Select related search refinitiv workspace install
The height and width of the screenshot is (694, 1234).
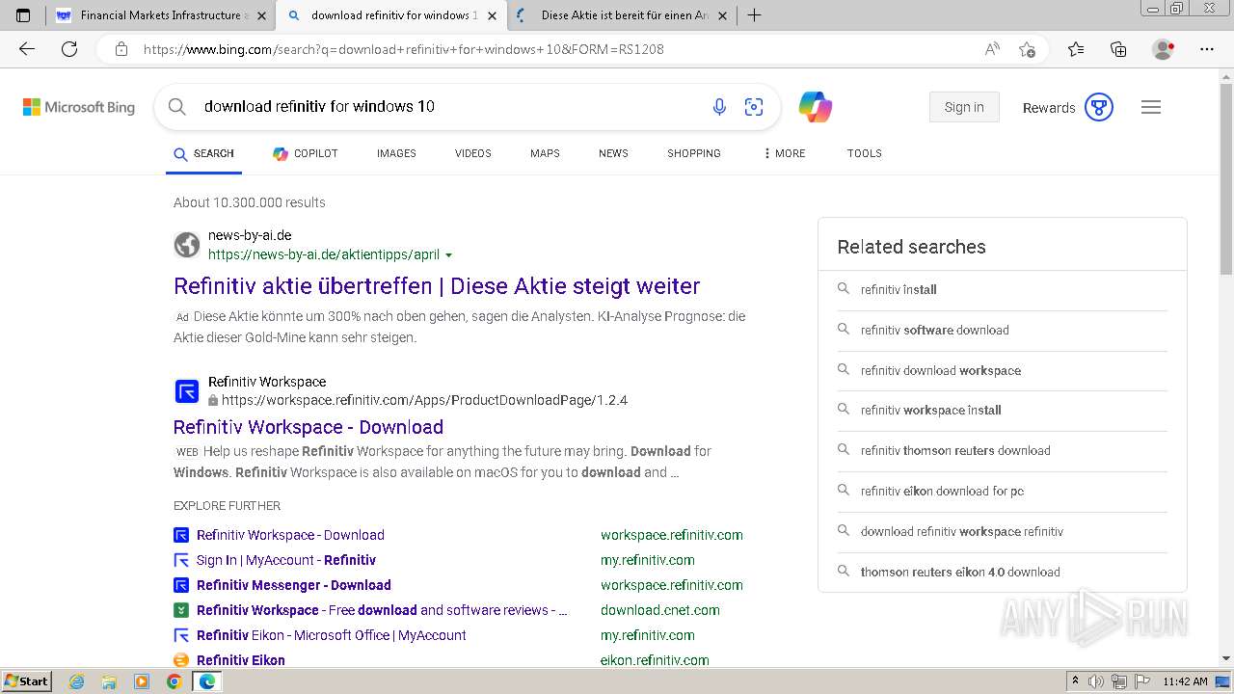coord(931,410)
